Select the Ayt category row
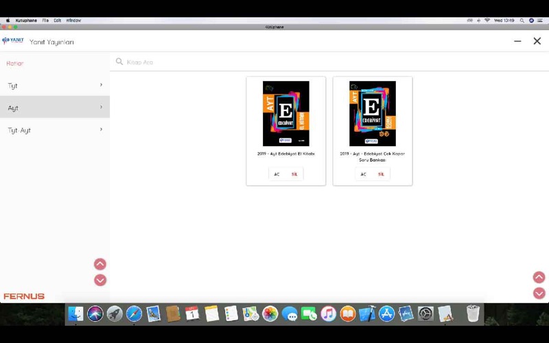This screenshot has height=343, width=549. click(x=55, y=107)
